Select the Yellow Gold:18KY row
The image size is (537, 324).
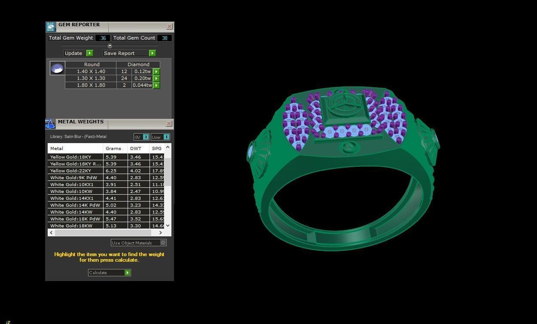[x=106, y=157]
